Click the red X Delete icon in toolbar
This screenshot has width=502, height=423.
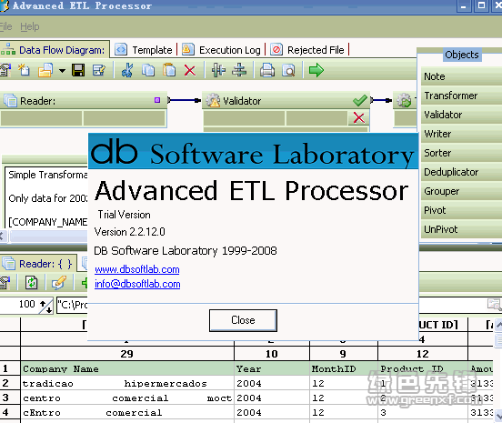pyautogui.click(x=190, y=70)
